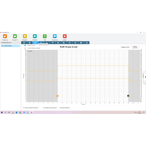
Task: Select the highlighted record in the left list
Action: 11,46
